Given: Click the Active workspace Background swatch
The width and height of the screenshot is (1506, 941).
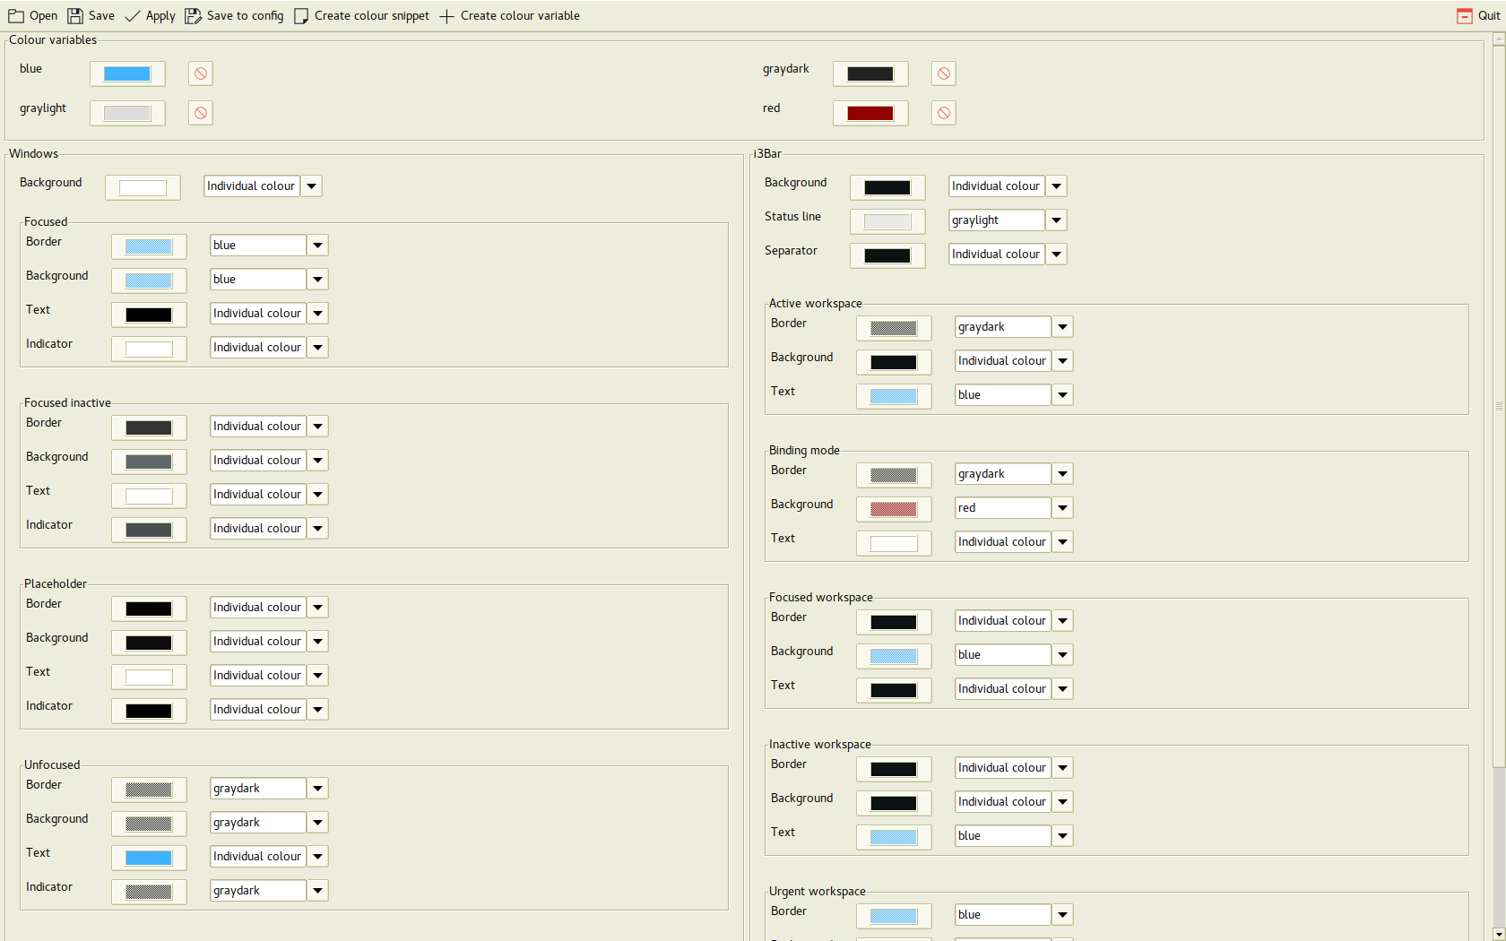Looking at the screenshot, I should [x=894, y=362].
